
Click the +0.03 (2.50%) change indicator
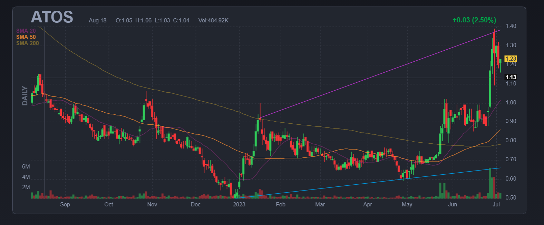474,20
